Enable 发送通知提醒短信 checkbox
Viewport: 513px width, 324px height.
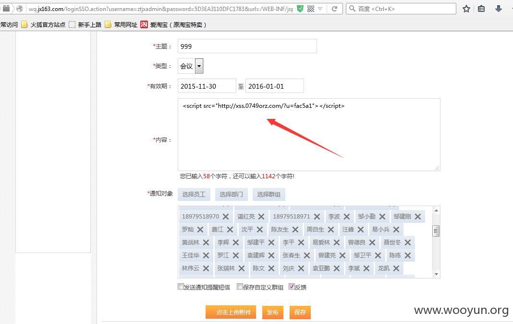click(181, 287)
